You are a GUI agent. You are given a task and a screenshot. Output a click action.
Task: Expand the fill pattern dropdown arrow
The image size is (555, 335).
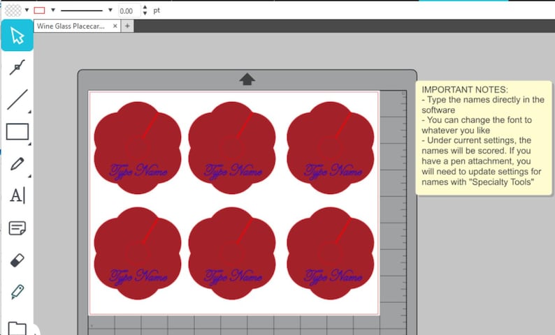click(x=27, y=10)
